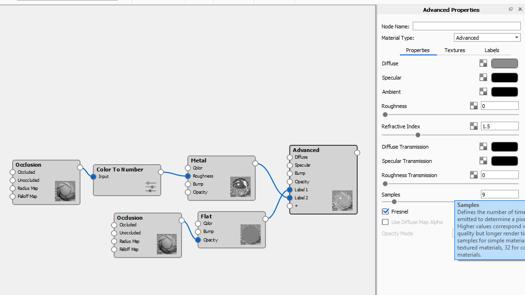Click the Advanced node Bump input socket

coord(290,173)
